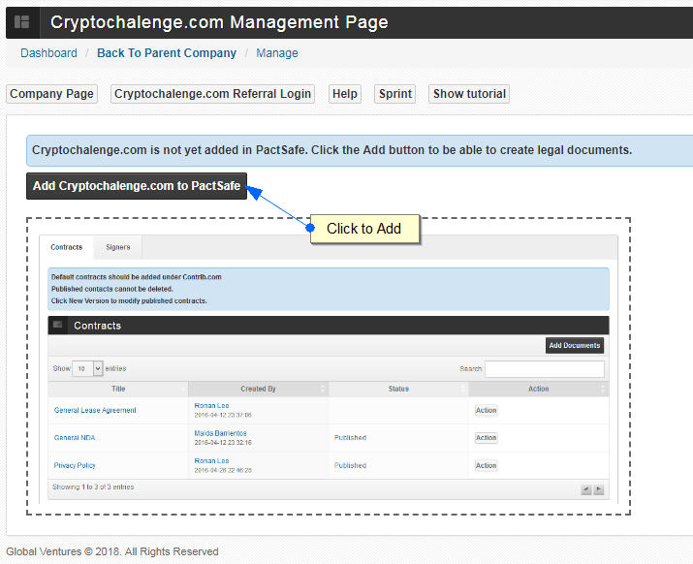Click "Default contracts should be added" note
Image resolution: width=693 pixels, height=564 pixels.
pos(136,277)
